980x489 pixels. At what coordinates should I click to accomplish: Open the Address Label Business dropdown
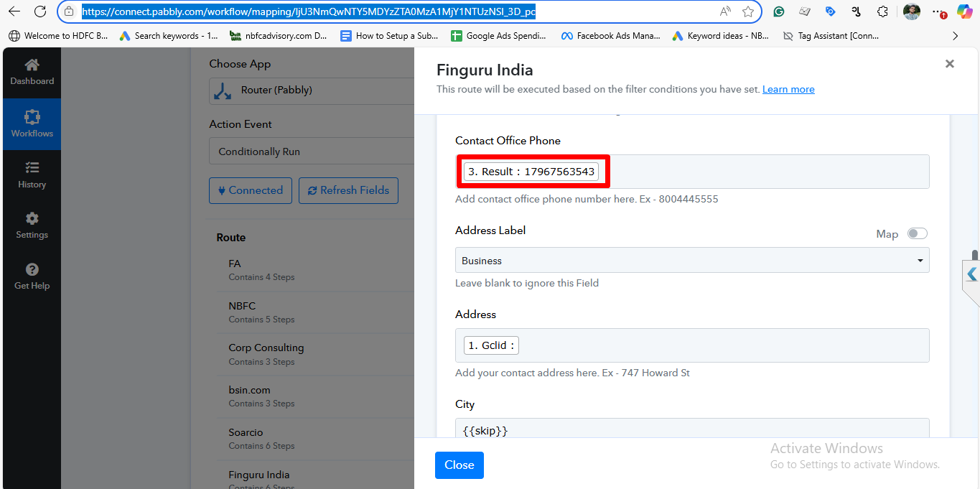692,260
